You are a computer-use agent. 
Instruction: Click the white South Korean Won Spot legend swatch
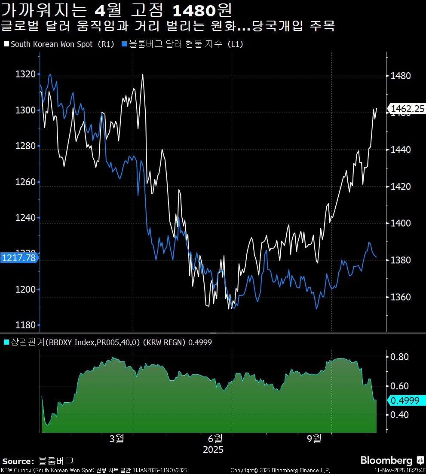click(6, 44)
